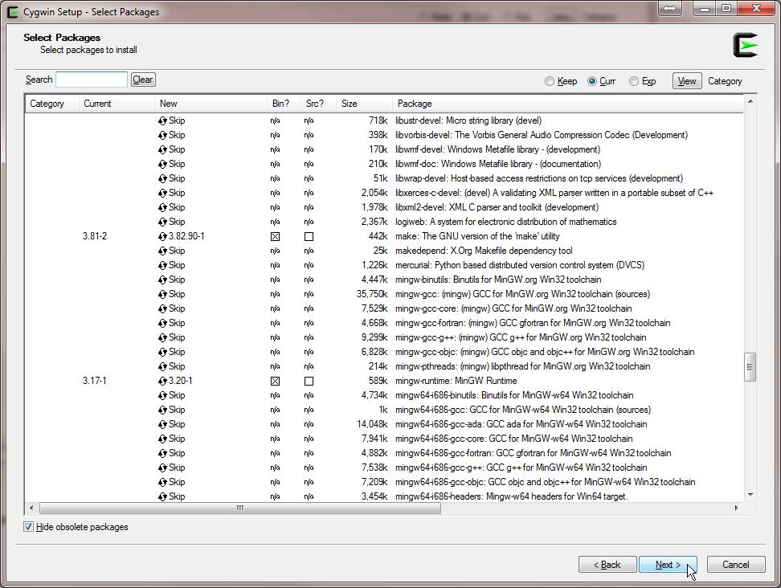Proceed with the Next button
The height and width of the screenshot is (588, 781).
pos(668,565)
